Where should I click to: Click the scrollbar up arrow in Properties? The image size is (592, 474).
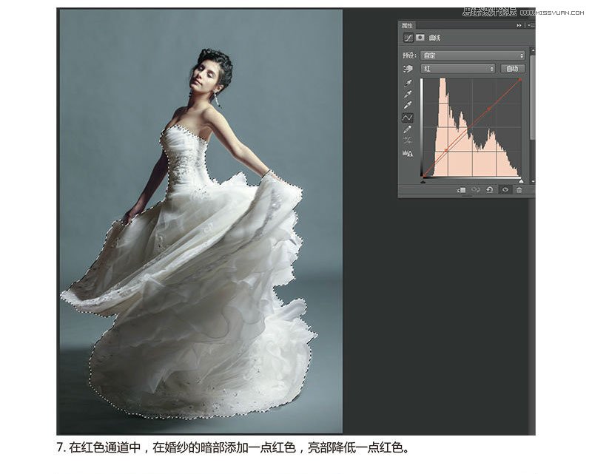[x=532, y=50]
